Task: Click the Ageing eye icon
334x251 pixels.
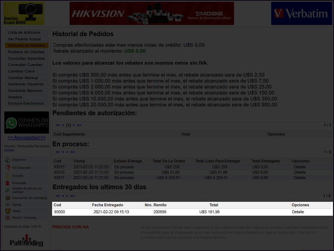Action: 7,205
